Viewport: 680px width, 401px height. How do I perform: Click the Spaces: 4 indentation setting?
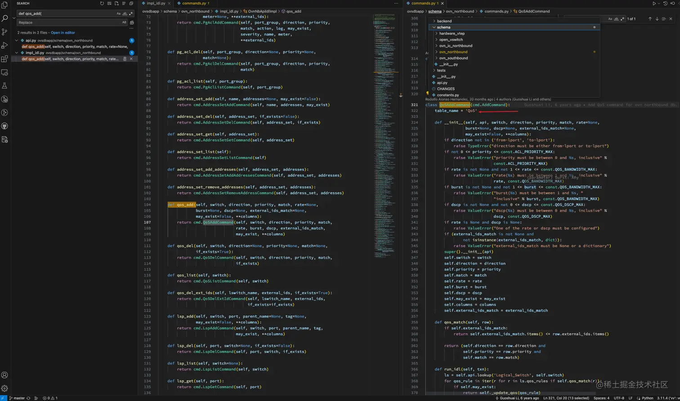pos(601,398)
